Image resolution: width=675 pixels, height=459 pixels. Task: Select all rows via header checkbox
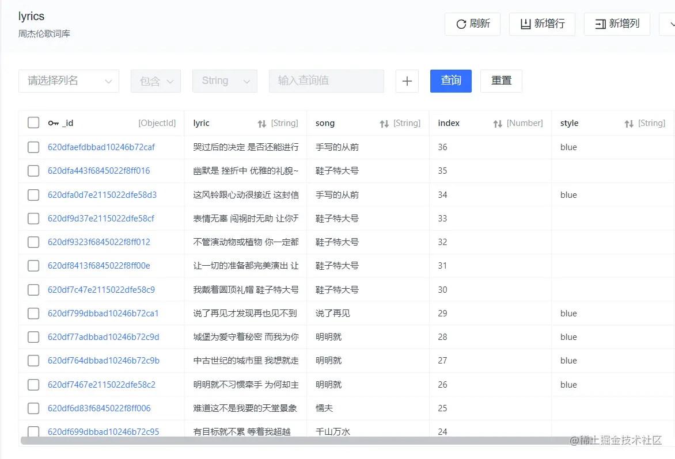tap(33, 123)
